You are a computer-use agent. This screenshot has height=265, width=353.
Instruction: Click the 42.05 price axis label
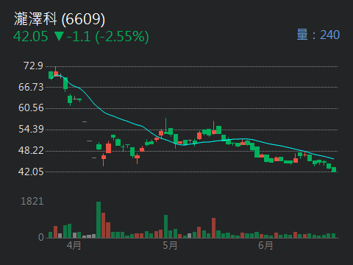(x=31, y=172)
